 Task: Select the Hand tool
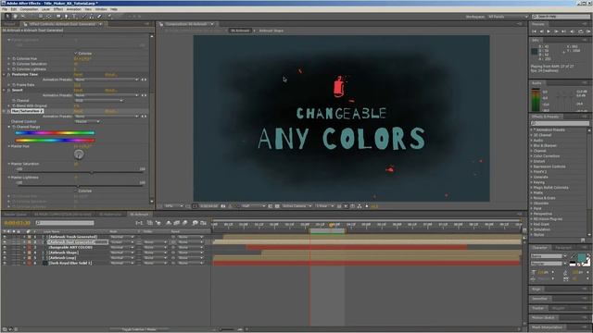15,17
